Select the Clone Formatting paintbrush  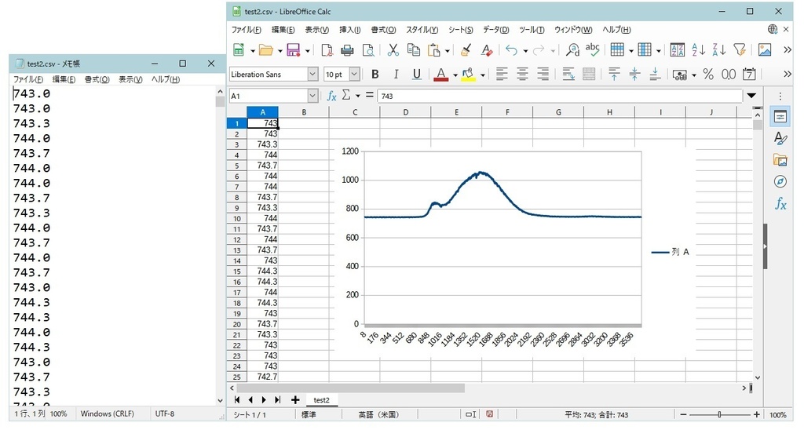click(x=466, y=49)
